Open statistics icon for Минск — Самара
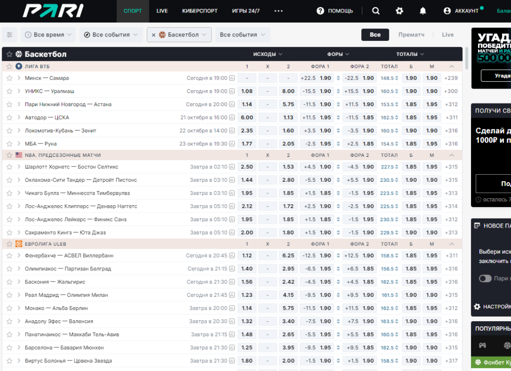This screenshot has height=371, width=511. (x=232, y=78)
